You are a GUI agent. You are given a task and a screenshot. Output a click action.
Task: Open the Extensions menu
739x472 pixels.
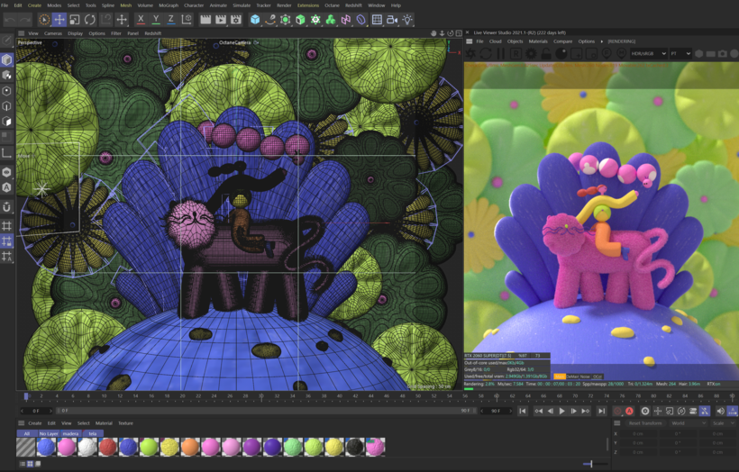coord(307,5)
